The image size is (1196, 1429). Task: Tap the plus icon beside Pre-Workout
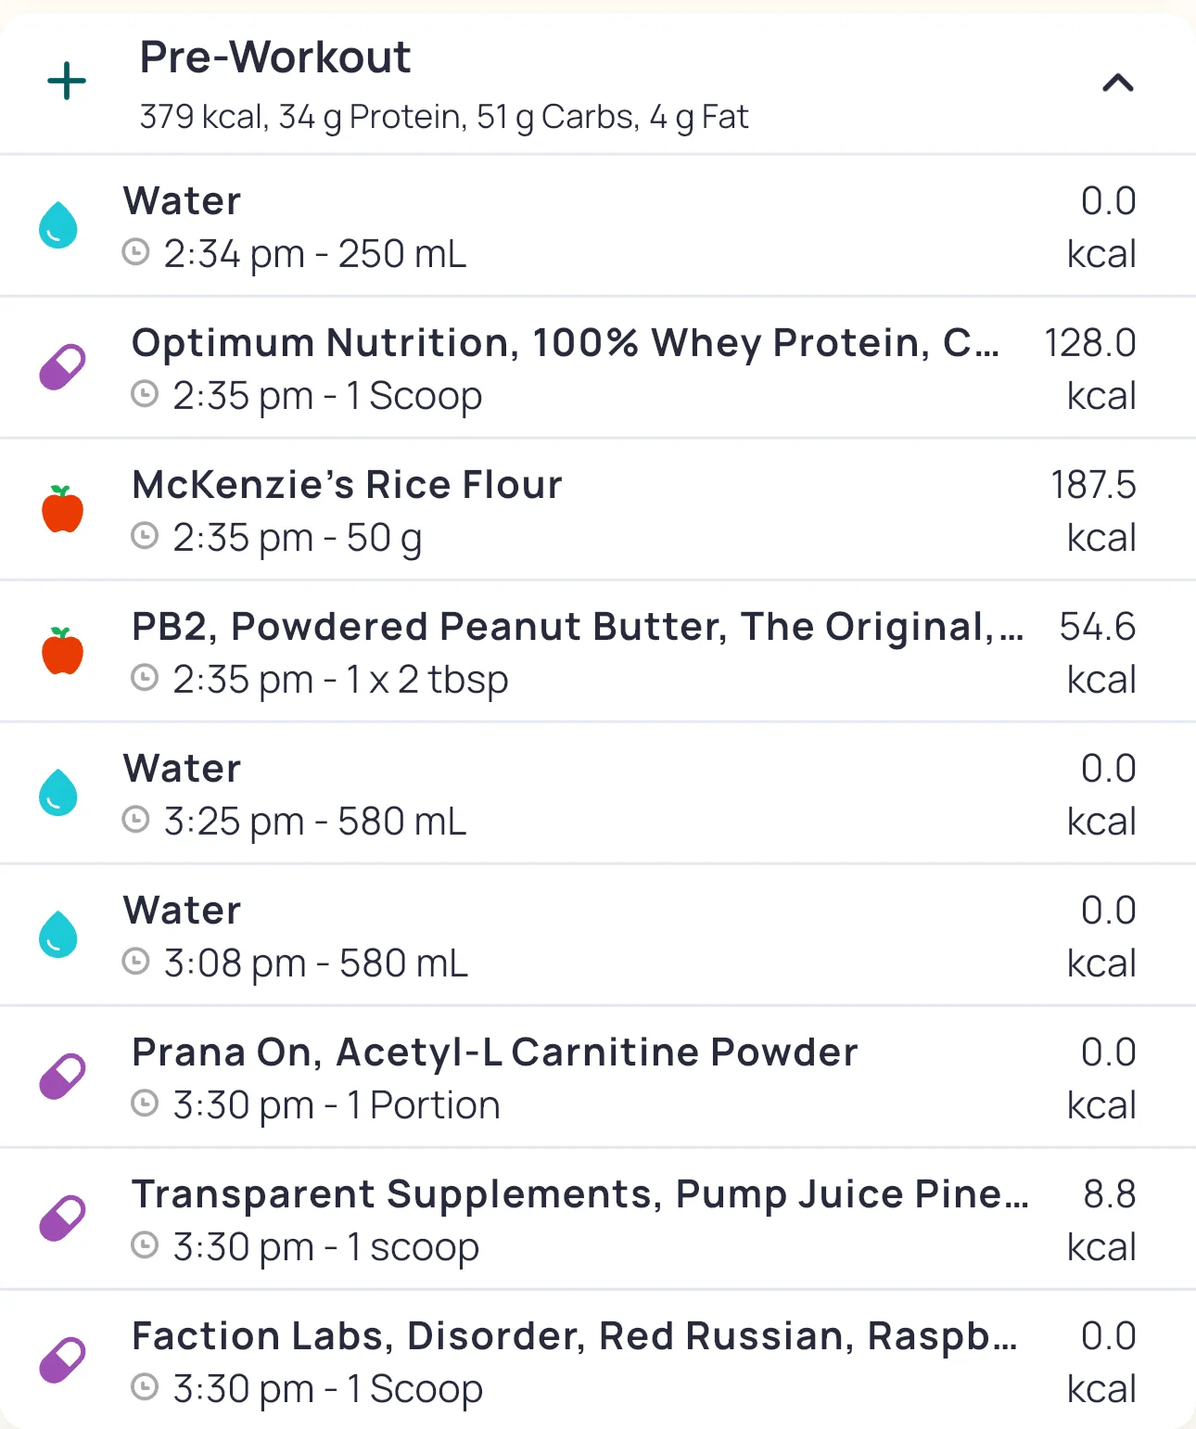pyautogui.click(x=67, y=82)
